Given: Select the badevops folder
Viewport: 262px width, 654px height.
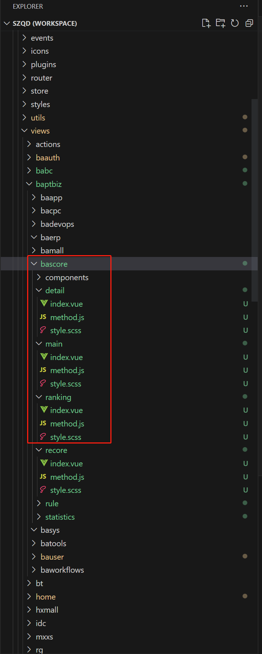Looking at the screenshot, I should (57, 224).
